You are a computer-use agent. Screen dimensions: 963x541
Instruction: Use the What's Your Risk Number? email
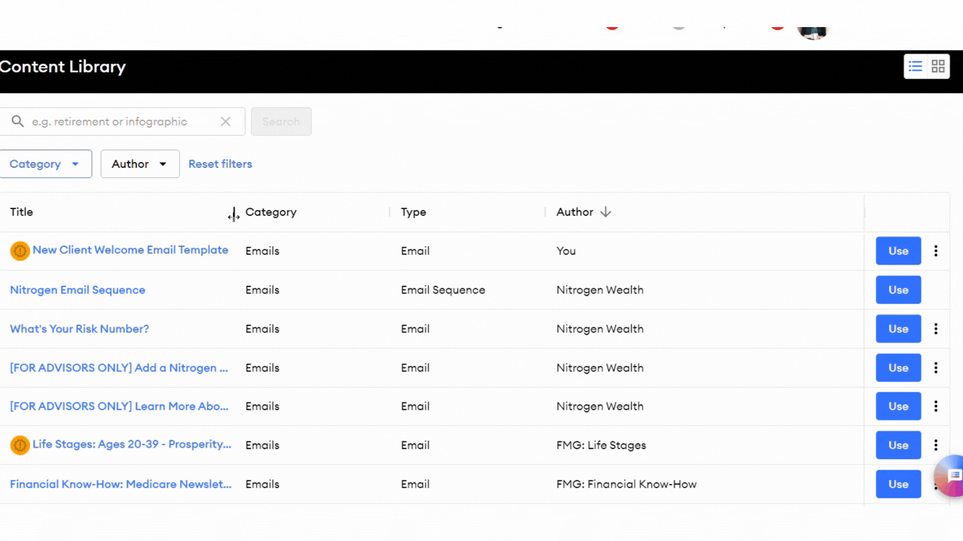(898, 329)
